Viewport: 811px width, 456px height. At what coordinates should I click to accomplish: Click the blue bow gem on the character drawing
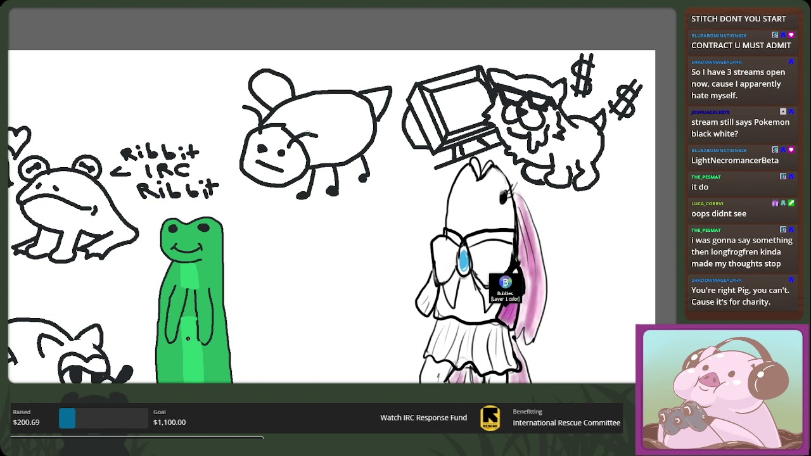(463, 260)
